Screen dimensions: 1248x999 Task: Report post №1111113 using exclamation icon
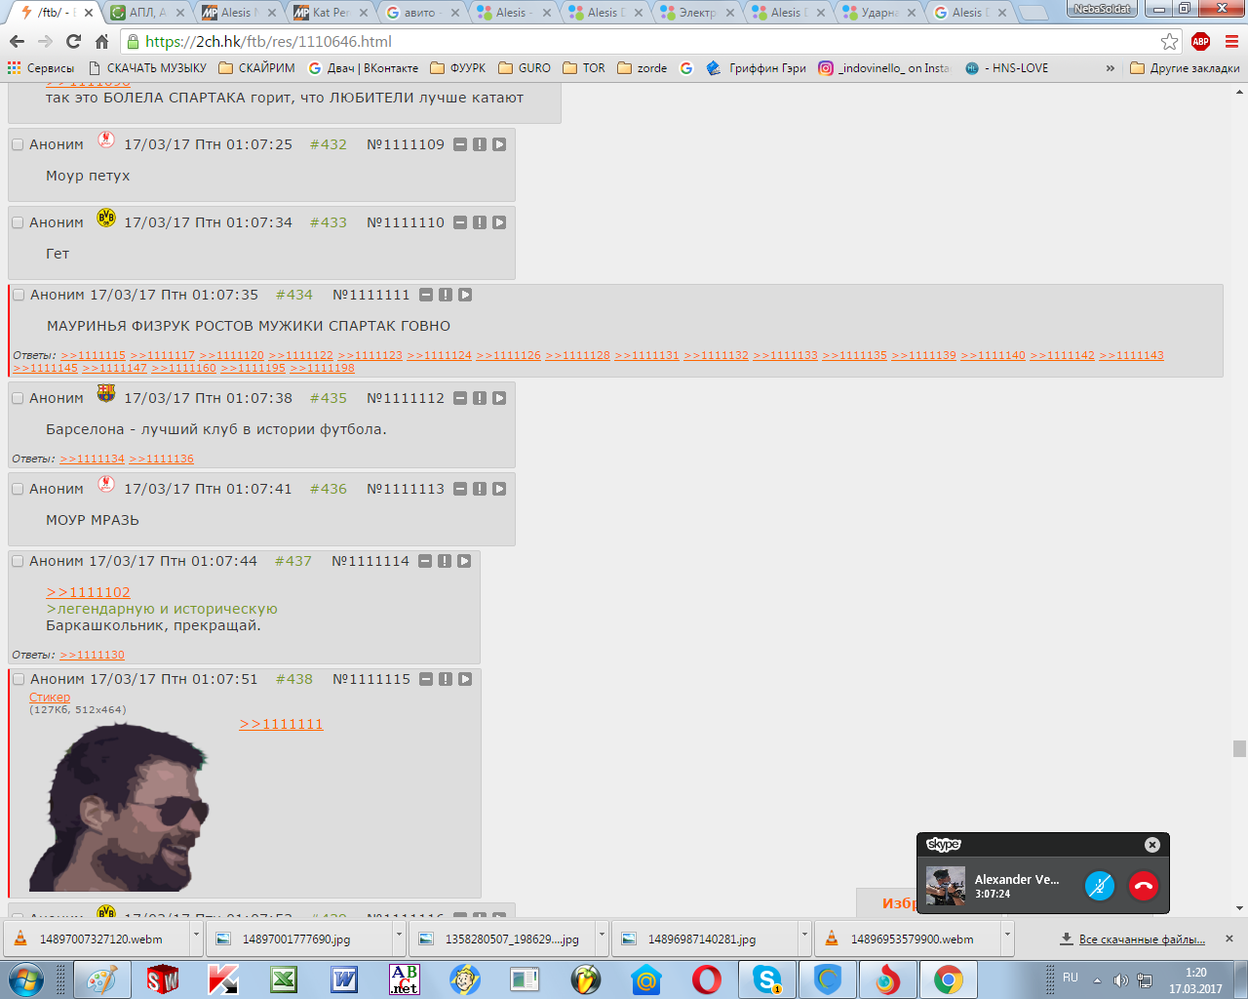coord(480,489)
